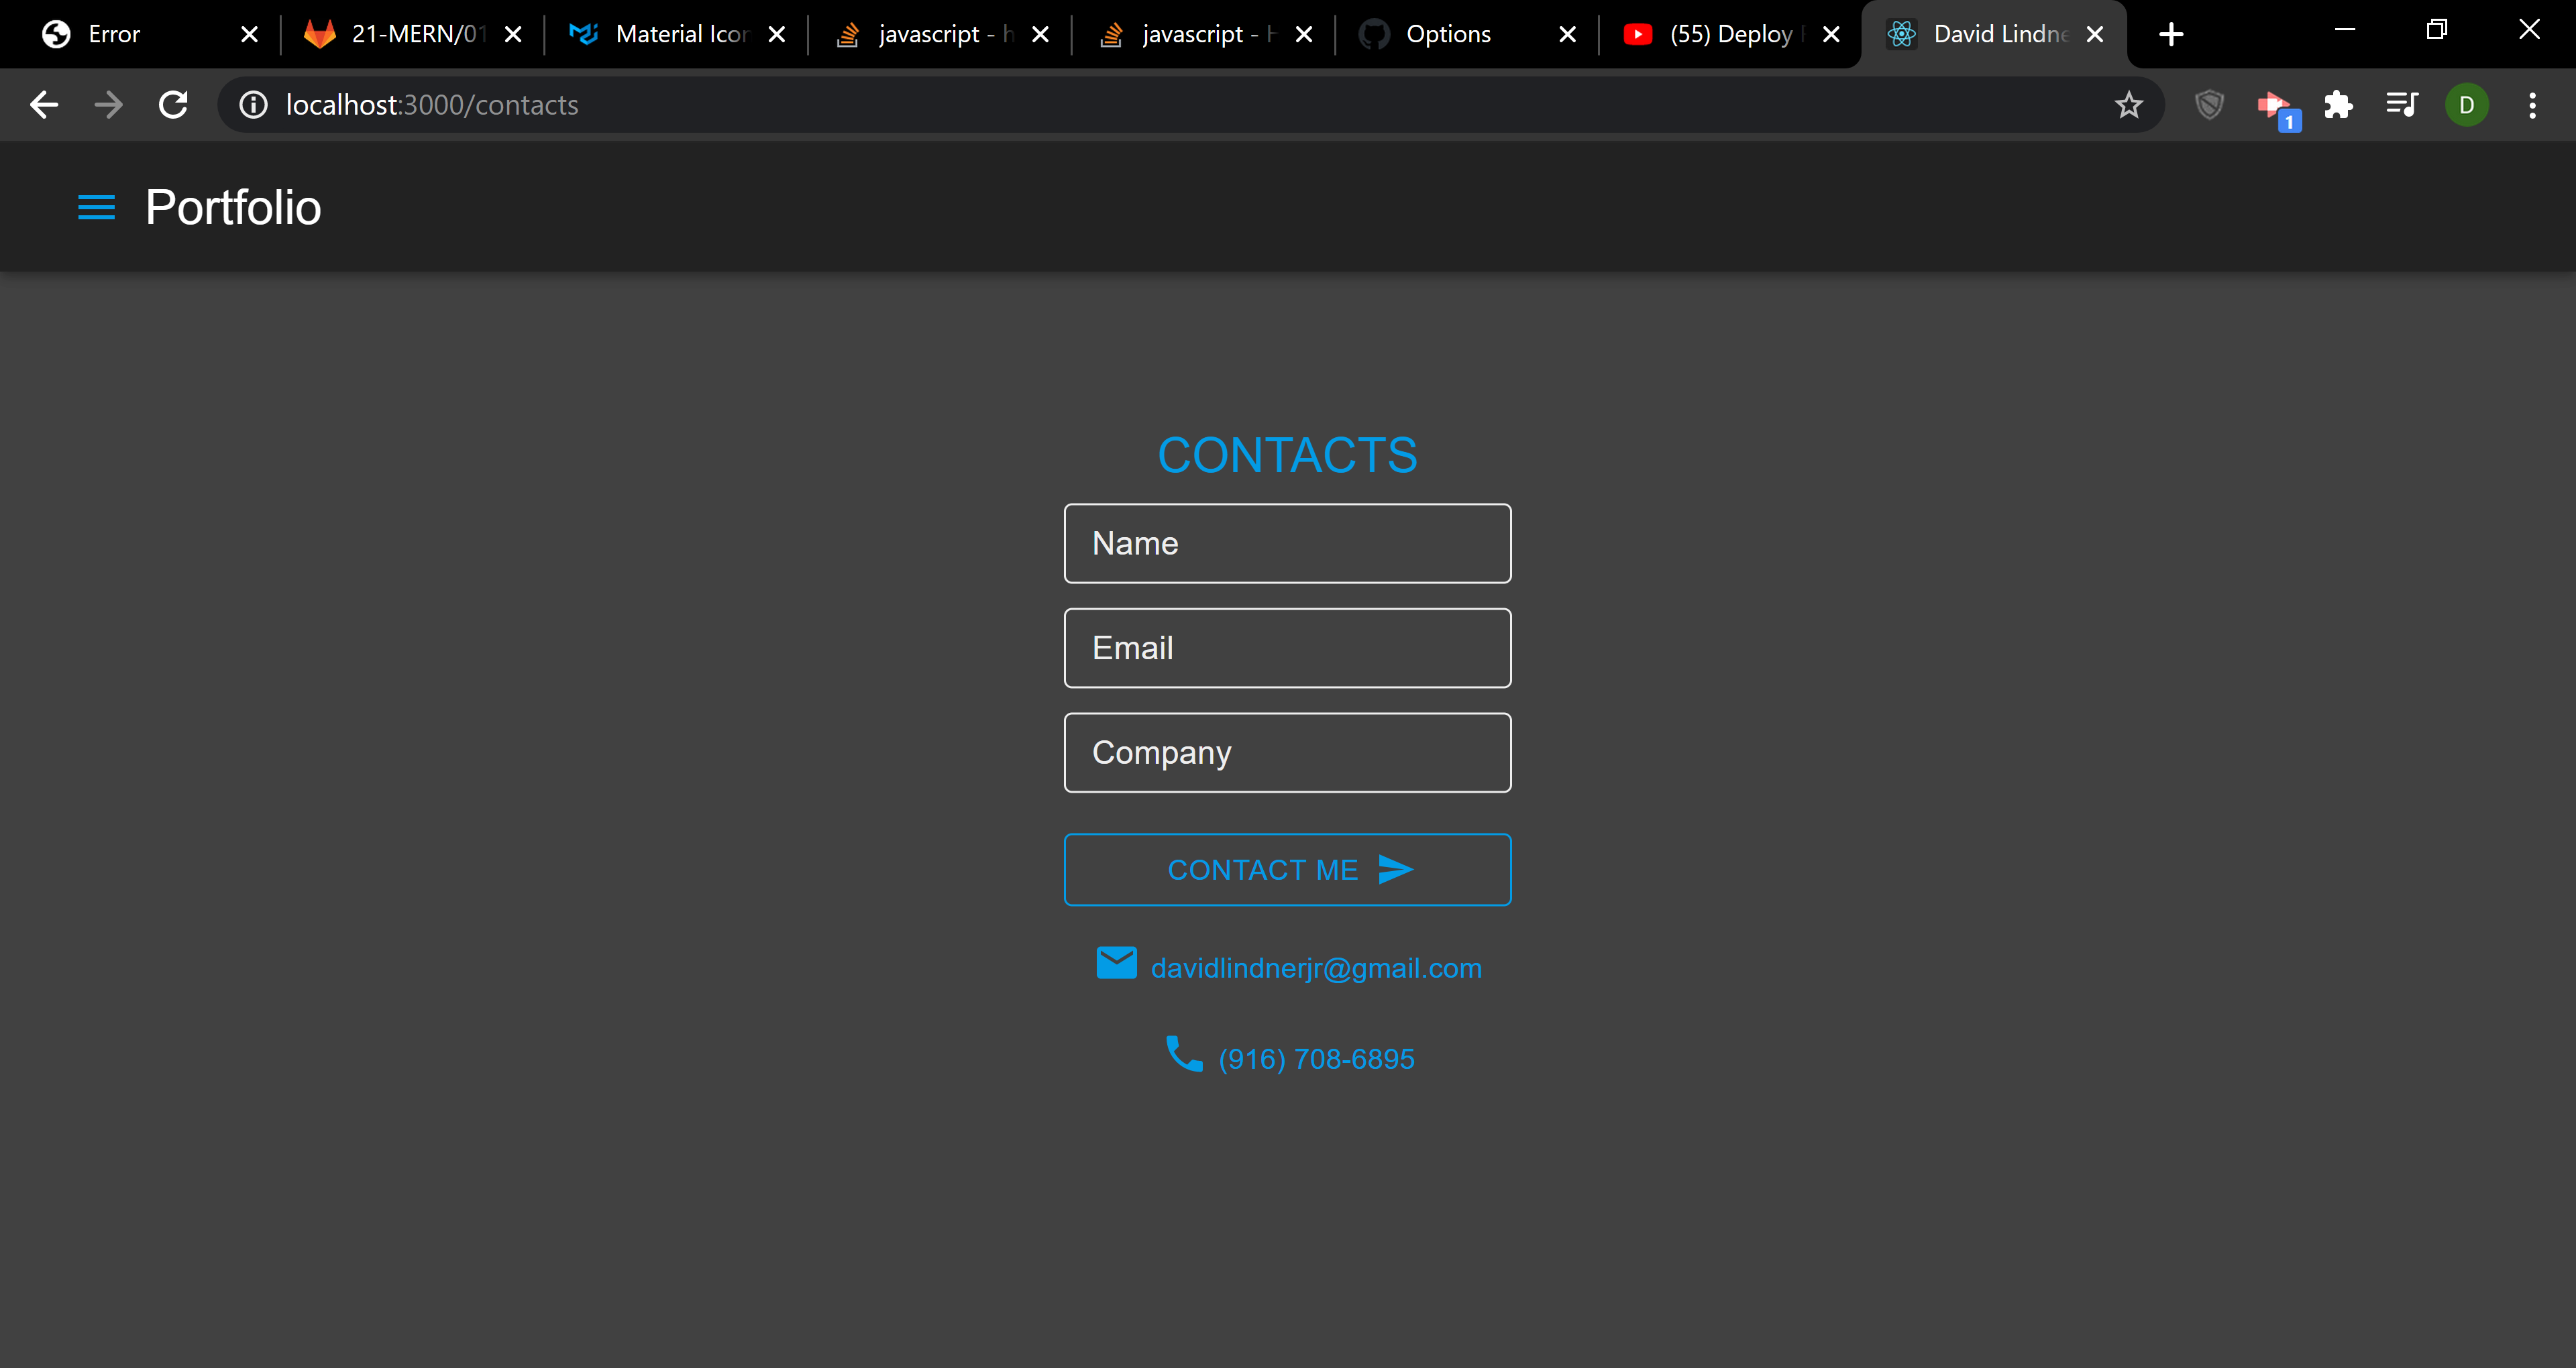The width and height of the screenshot is (2576, 1368).
Task: Click the davidlindnerjr@gmail.com link
Action: (x=1316, y=967)
